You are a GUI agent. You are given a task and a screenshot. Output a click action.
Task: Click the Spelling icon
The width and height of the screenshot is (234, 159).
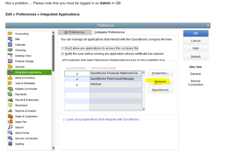click(x=10, y=144)
